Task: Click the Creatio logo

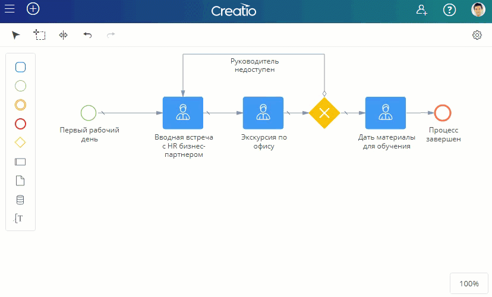Action: click(234, 10)
